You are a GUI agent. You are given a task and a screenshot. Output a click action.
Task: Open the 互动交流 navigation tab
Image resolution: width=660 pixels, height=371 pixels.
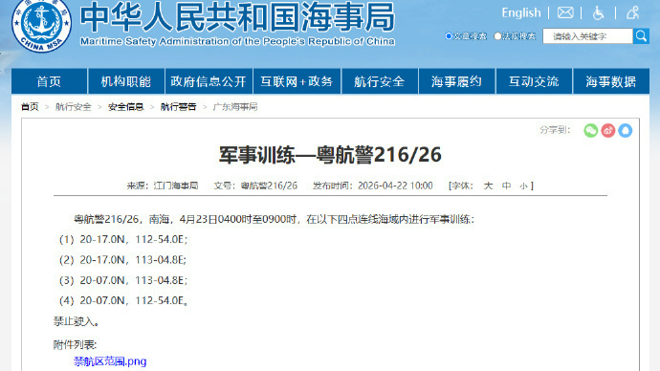pos(534,81)
